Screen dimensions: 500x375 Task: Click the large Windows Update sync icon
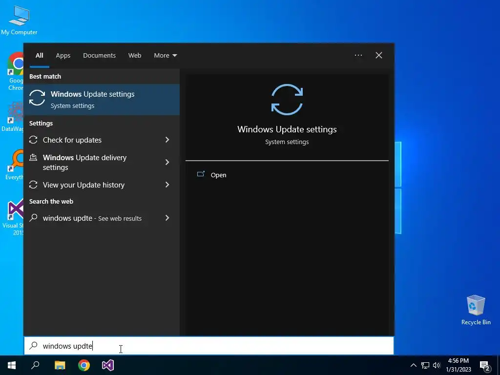287,100
